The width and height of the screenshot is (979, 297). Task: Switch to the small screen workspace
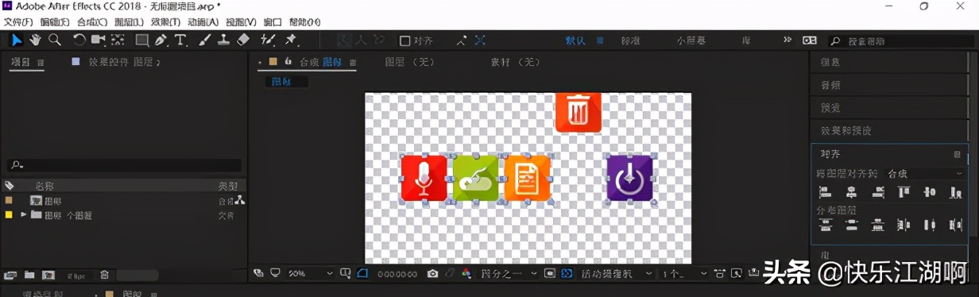point(691,40)
